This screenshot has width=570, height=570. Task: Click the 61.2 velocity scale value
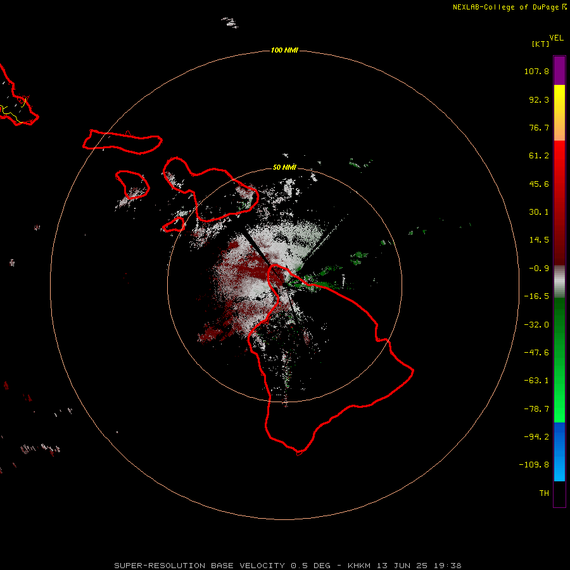[x=539, y=156]
